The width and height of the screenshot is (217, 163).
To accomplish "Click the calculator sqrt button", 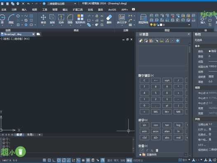I will click(167, 80).
